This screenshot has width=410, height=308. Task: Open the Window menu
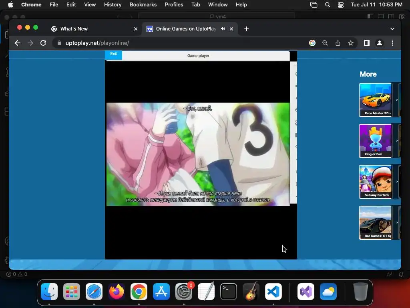[x=218, y=5]
